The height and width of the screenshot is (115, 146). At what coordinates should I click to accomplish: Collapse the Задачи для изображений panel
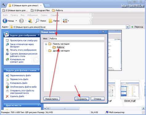click(x=39, y=35)
